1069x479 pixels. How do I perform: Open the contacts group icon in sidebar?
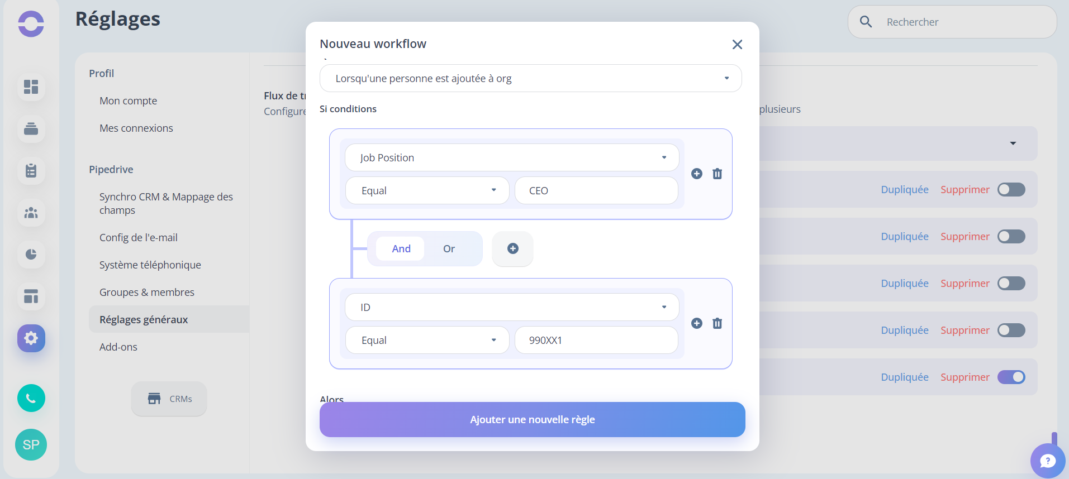[x=31, y=213]
